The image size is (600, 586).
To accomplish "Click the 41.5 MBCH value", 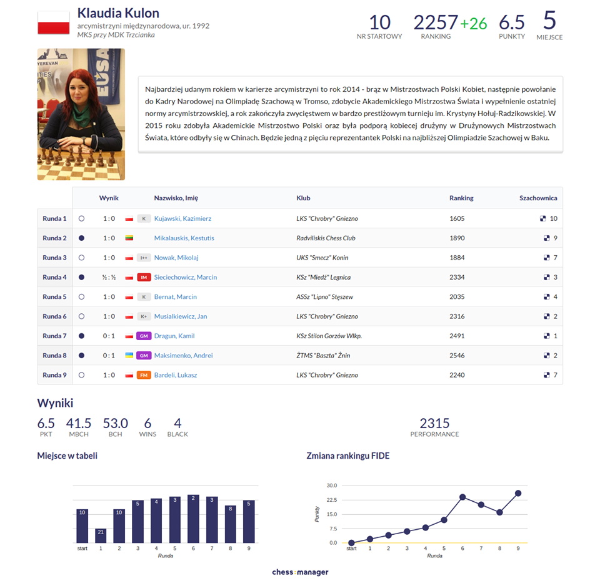I will [79, 423].
